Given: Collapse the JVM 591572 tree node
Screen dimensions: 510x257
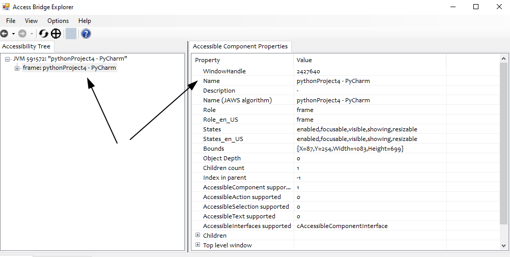Looking at the screenshot, I should click(8, 59).
